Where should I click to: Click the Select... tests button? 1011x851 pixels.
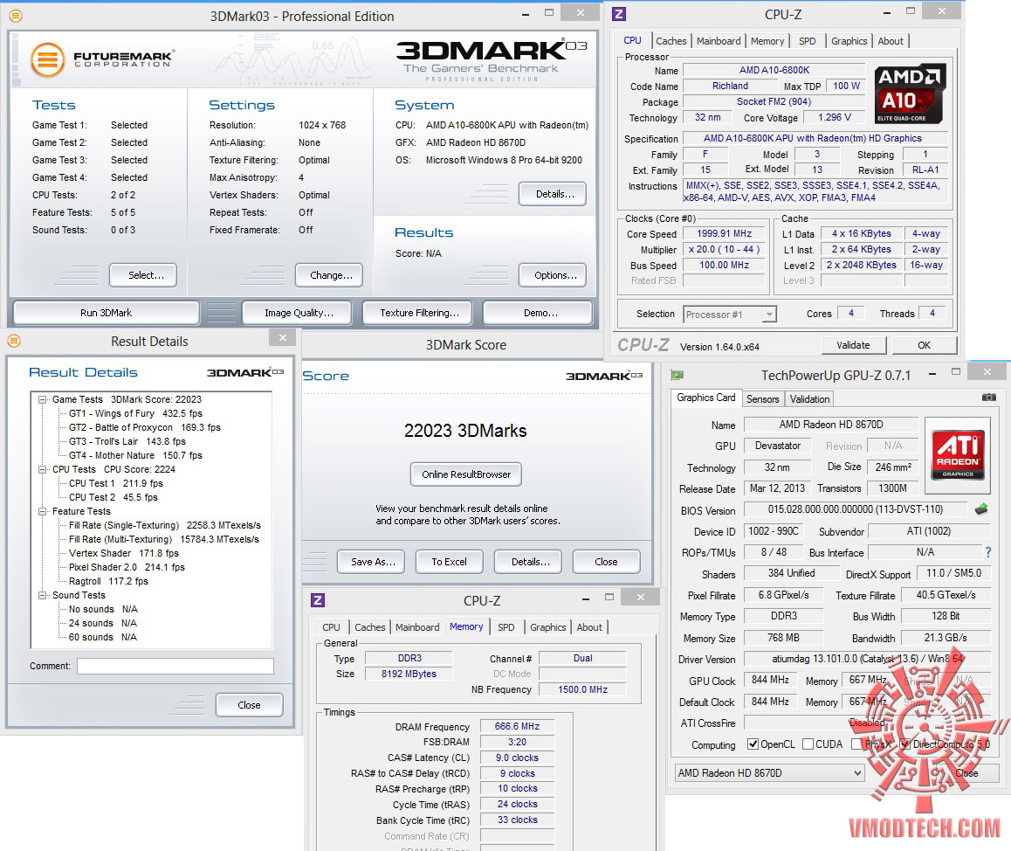click(x=143, y=275)
